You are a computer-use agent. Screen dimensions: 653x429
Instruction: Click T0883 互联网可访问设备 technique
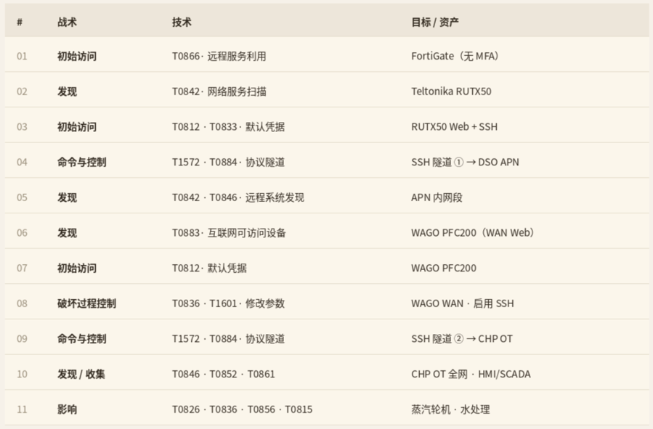coord(229,233)
